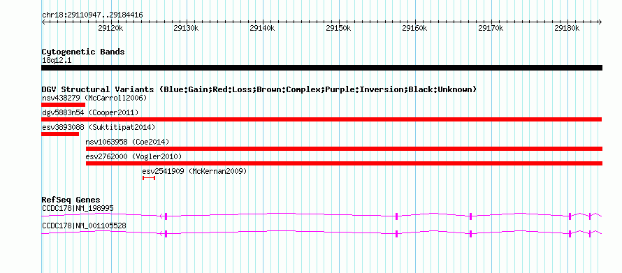Open the CCDC178|NM_001105528 transcript label
The height and width of the screenshot is (273, 622).
pos(84,226)
